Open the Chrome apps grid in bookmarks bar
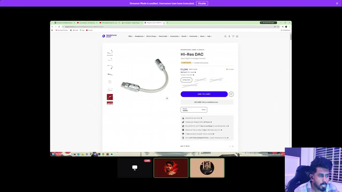This screenshot has width=342, height=192. tap(52, 30)
